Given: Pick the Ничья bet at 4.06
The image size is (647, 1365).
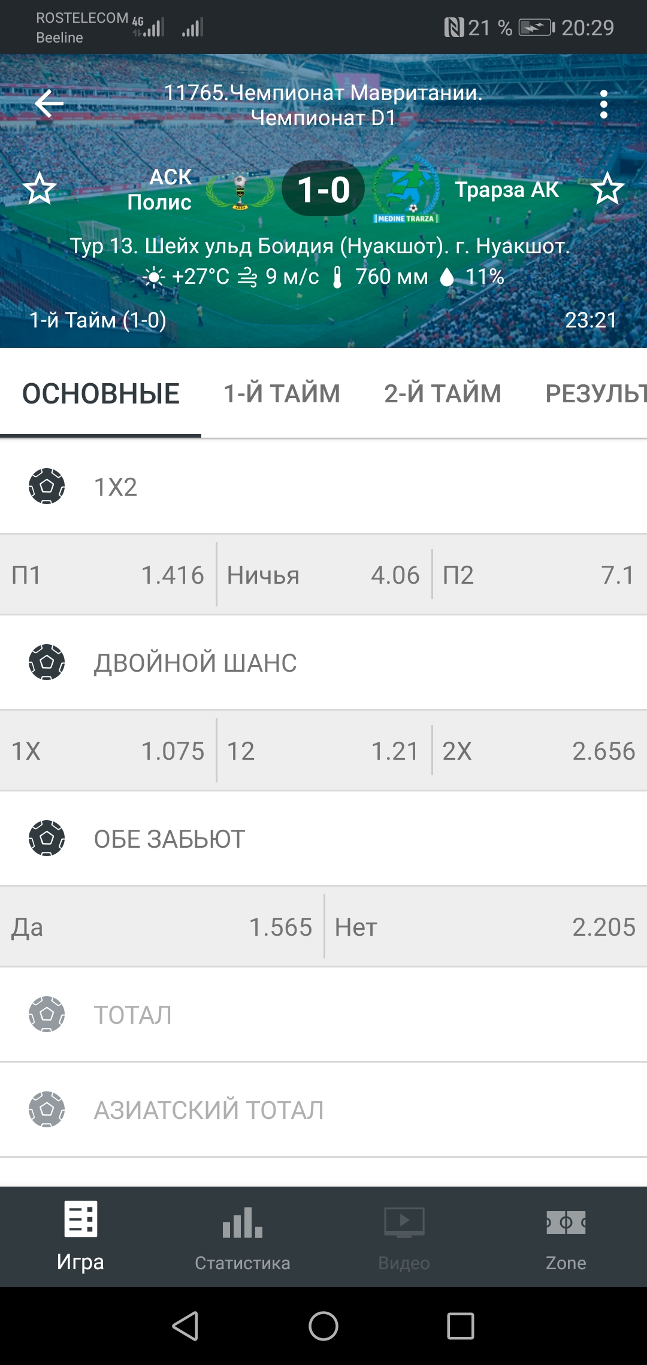Looking at the screenshot, I should pyautogui.click(x=323, y=575).
